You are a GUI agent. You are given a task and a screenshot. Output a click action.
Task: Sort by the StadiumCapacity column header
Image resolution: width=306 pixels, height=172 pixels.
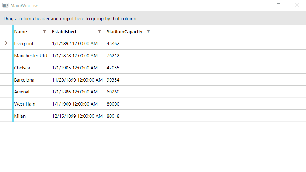point(124,32)
